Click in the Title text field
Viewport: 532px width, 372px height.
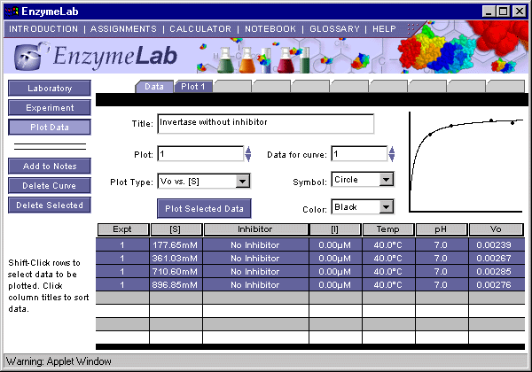pyautogui.click(x=265, y=123)
